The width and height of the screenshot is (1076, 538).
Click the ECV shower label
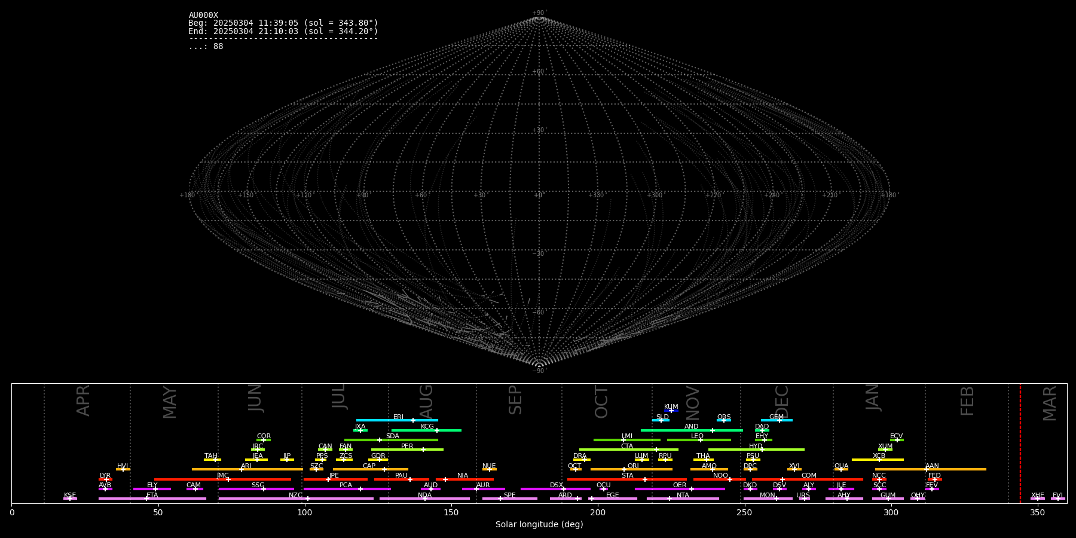896,436
